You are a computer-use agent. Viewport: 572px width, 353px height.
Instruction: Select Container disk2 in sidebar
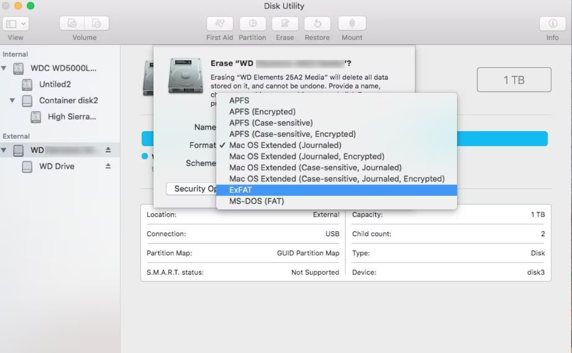pyautogui.click(x=69, y=100)
